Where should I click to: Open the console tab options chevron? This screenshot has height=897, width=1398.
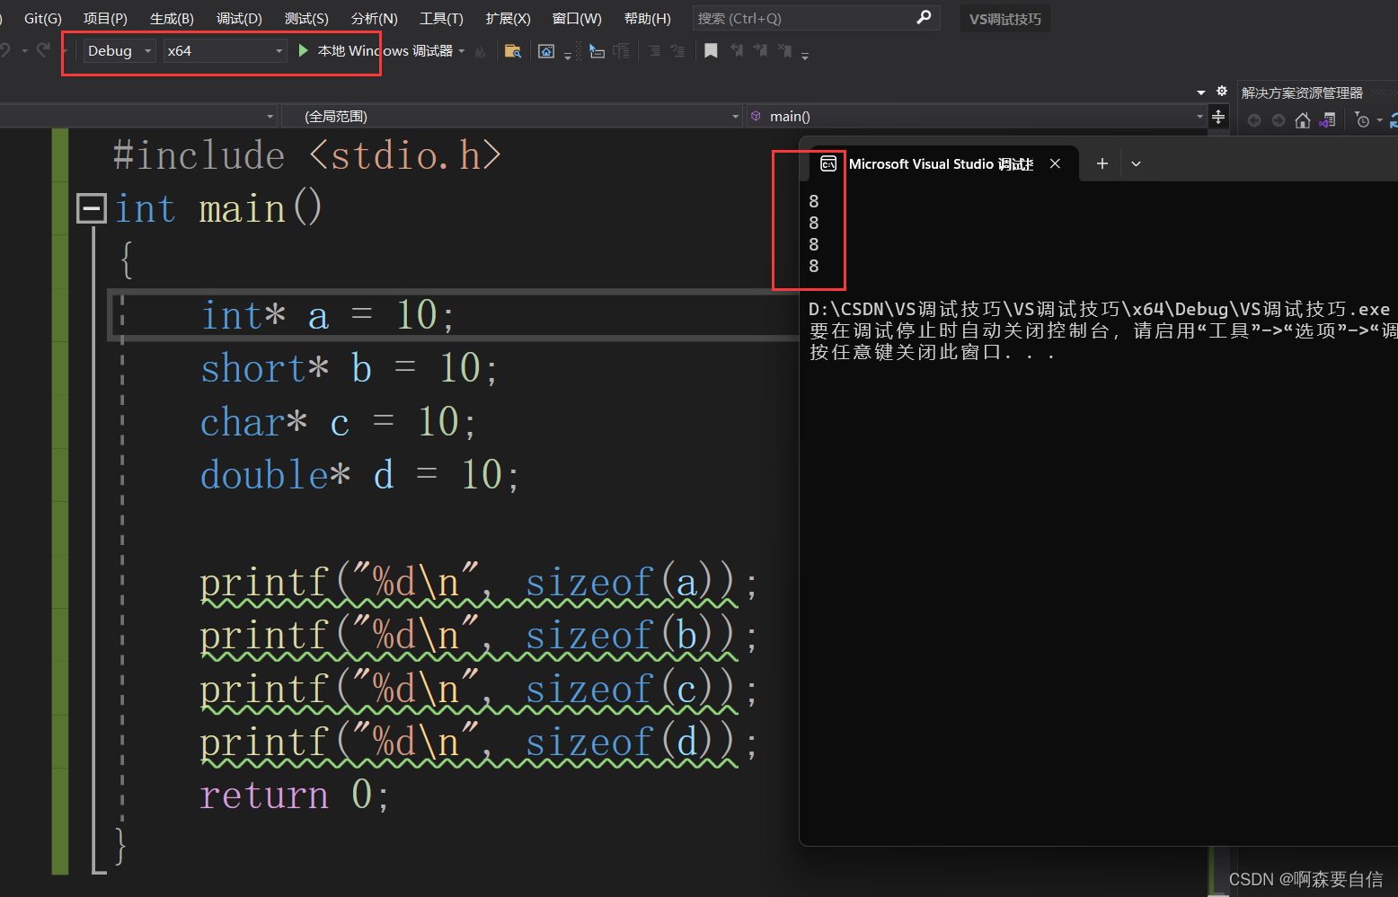pos(1136,163)
